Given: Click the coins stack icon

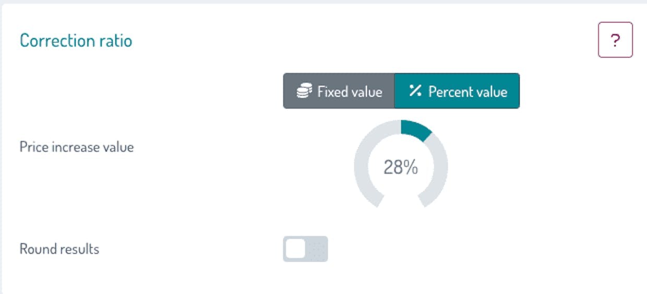Looking at the screenshot, I should (304, 91).
